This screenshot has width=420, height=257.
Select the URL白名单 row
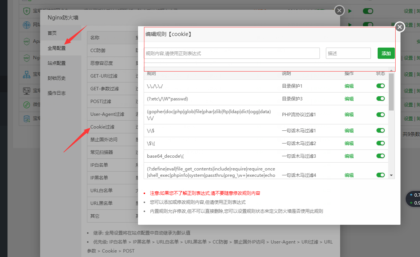(x=112, y=190)
